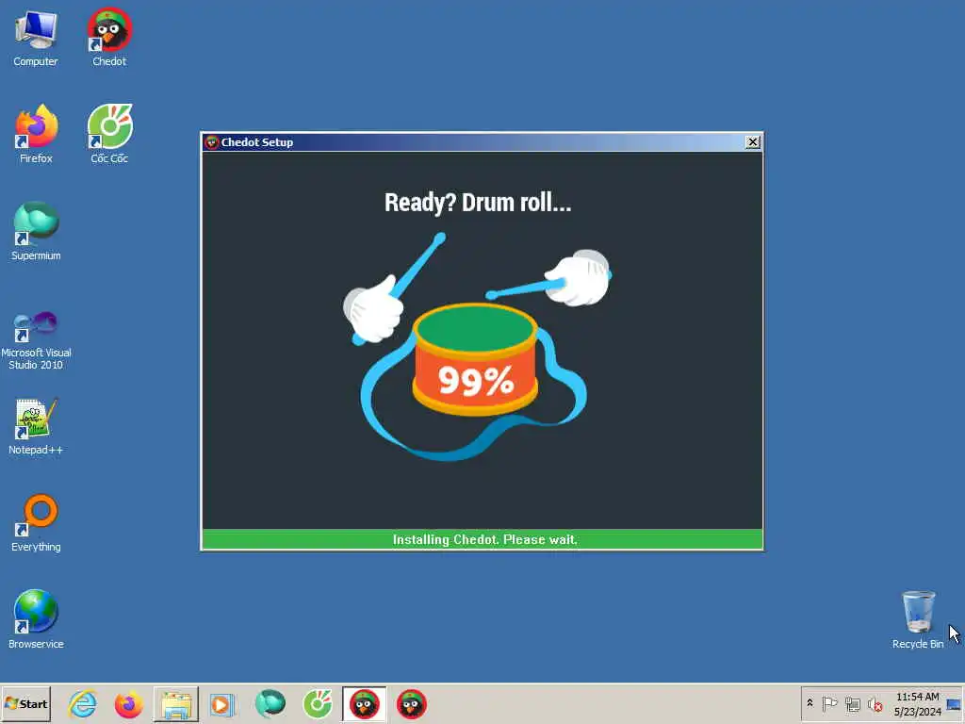Open the Computer desktop icon
965x724 pixels.
36,38
